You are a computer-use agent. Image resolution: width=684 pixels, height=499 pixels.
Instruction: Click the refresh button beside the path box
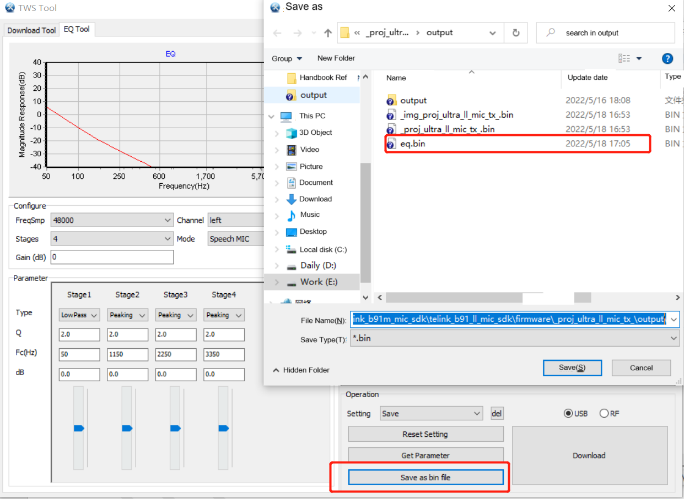(x=515, y=33)
